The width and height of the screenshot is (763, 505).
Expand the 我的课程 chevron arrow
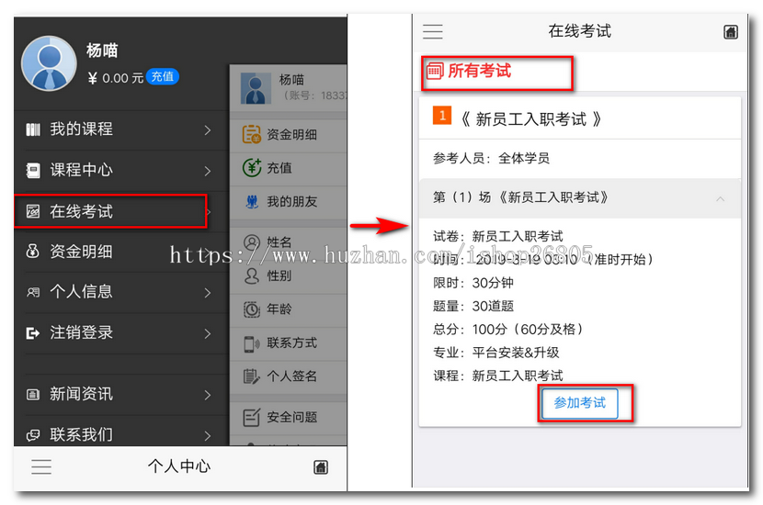coord(208,130)
